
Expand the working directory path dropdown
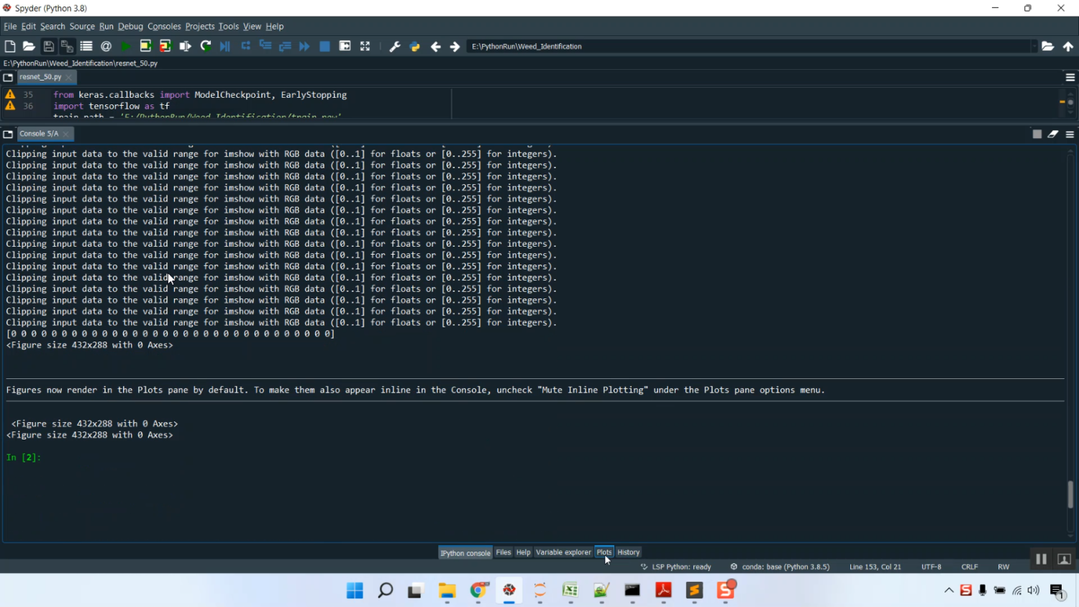pos(1034,46)
